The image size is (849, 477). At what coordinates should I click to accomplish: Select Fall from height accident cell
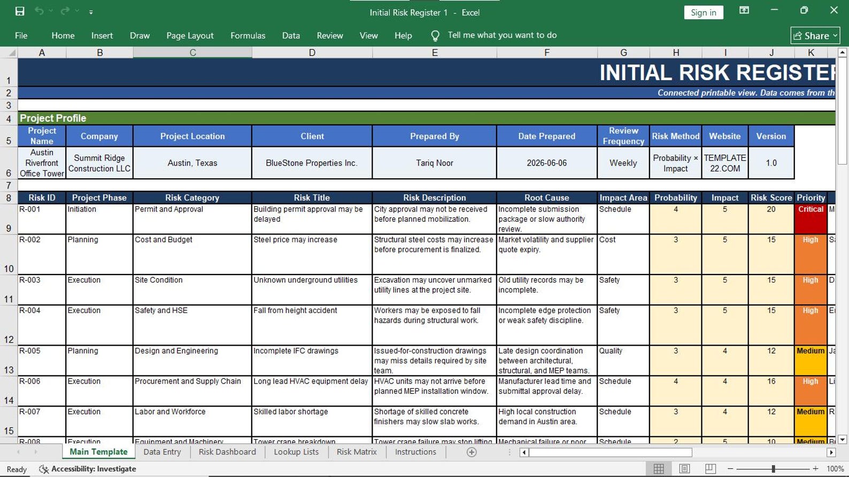tap(312, 325)
